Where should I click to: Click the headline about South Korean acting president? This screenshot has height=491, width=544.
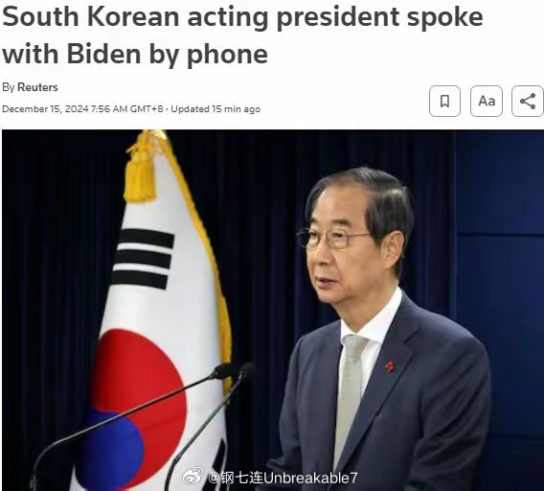click(242, 35)
